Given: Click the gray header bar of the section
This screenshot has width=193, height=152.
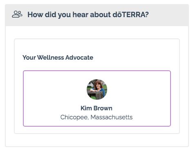Looking at the screenshot, I should point(97,15).
